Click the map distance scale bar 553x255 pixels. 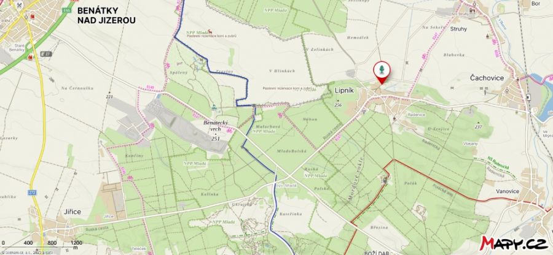coord(42,245)
